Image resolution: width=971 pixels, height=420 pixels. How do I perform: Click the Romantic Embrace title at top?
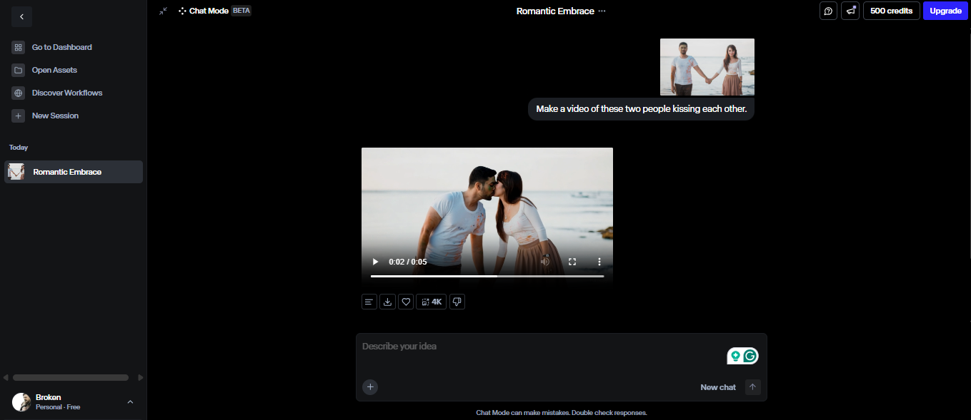tap(555, 11)
